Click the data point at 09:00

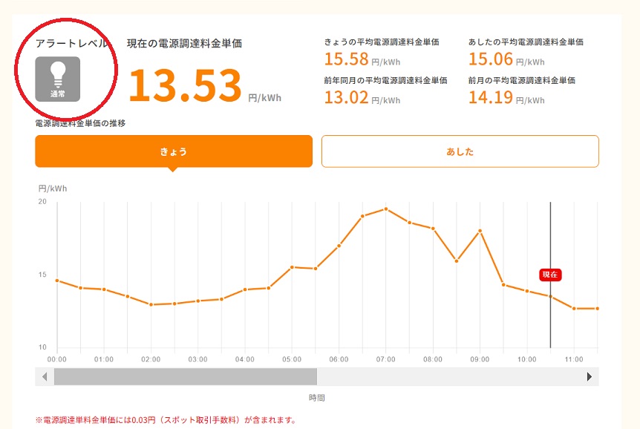click(480, 231)
